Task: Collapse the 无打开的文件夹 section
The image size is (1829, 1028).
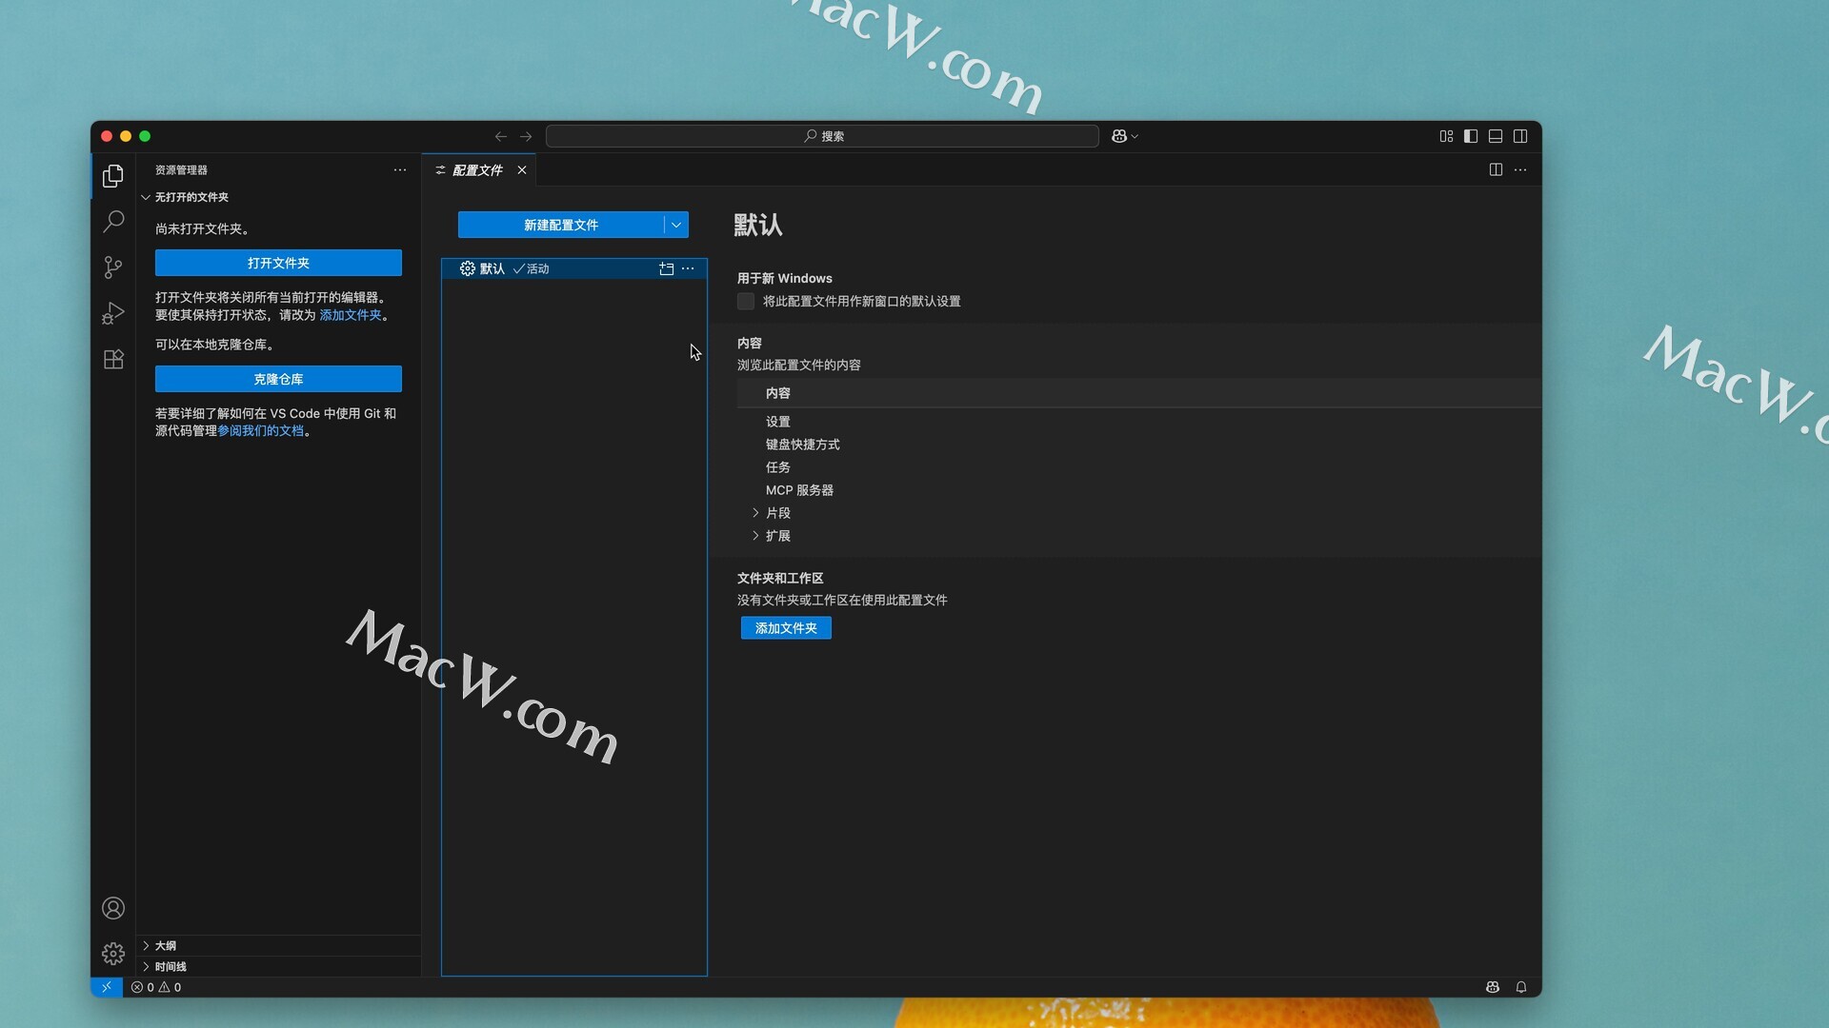Action: click(x=146, y=197)
